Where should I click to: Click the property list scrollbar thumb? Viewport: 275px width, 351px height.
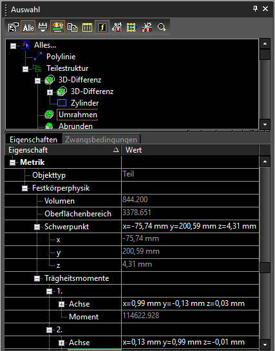tap(265, 267)
